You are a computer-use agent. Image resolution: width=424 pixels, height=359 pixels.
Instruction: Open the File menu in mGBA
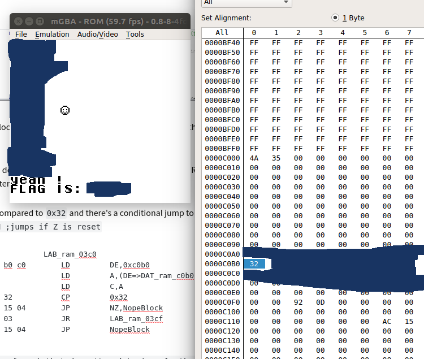pos(21,34)
